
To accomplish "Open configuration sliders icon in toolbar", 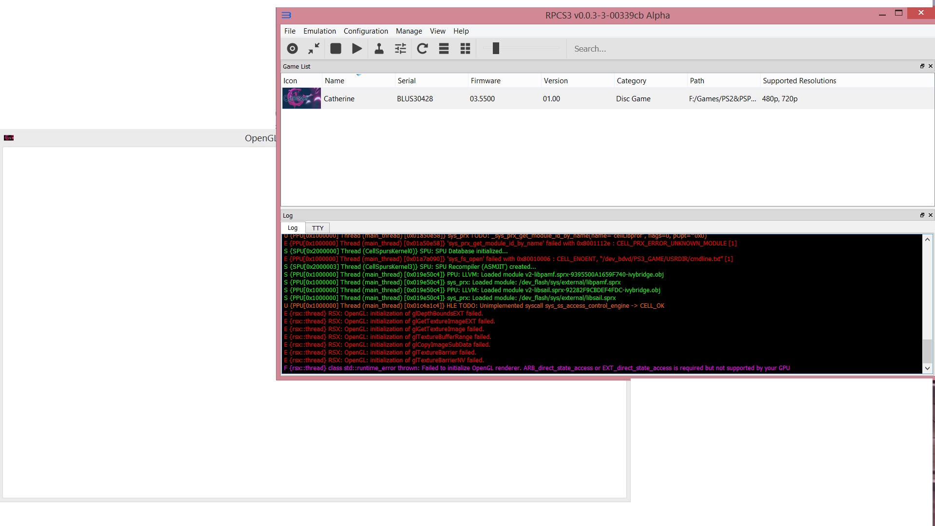I will pyautogui.click(x=400, y=49).
